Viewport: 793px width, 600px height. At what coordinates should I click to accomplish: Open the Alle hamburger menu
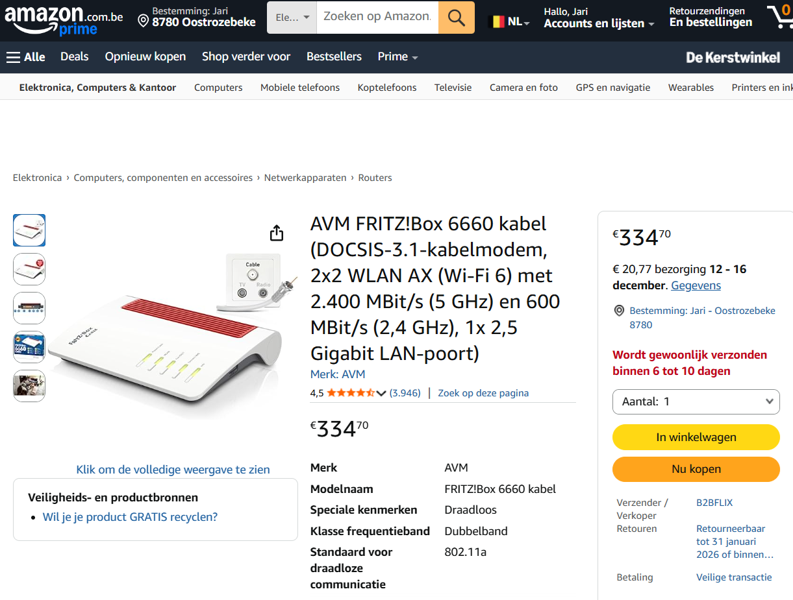26,57
